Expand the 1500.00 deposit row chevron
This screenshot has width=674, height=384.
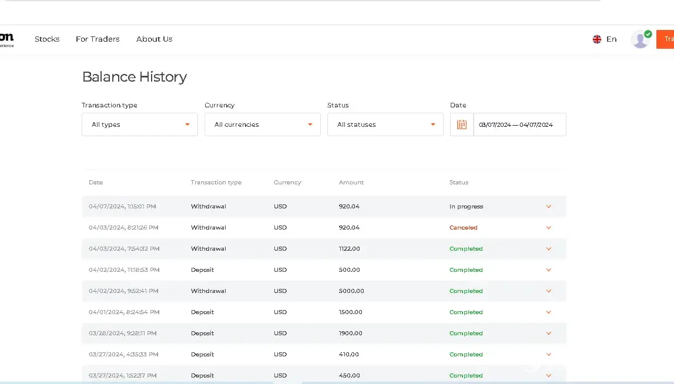(548, 312)
